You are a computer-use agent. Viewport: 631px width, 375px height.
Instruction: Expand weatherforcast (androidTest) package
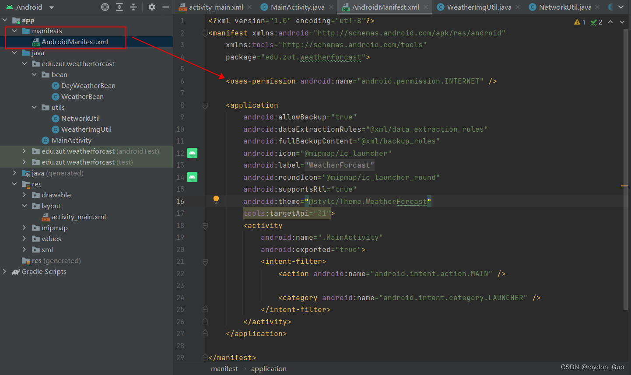24,151
